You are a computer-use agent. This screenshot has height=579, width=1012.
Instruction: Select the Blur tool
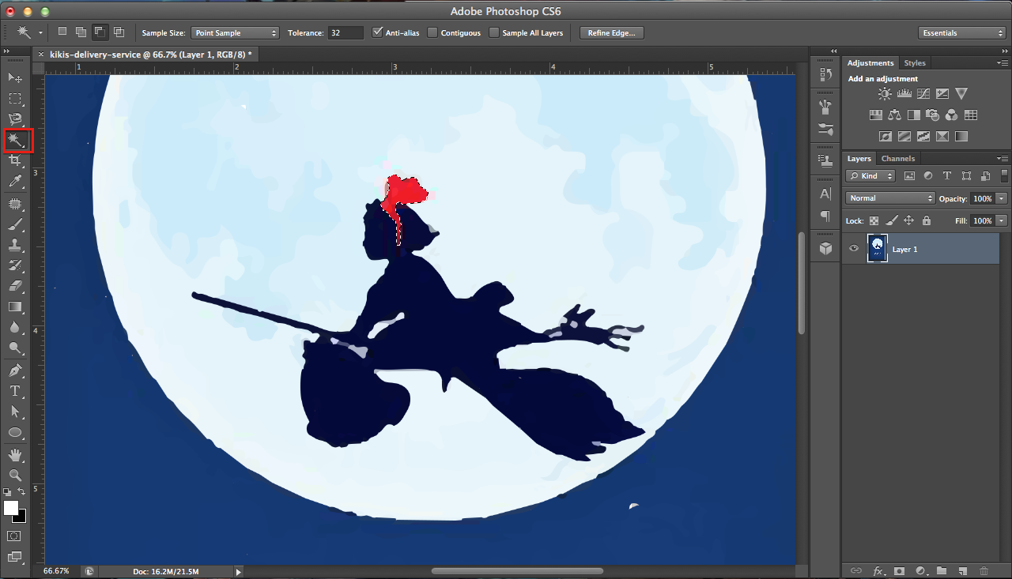tap(15, 327)
